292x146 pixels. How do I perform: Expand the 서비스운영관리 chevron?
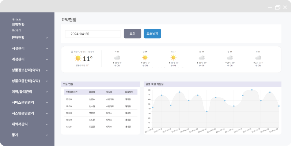tap(47, 103)
